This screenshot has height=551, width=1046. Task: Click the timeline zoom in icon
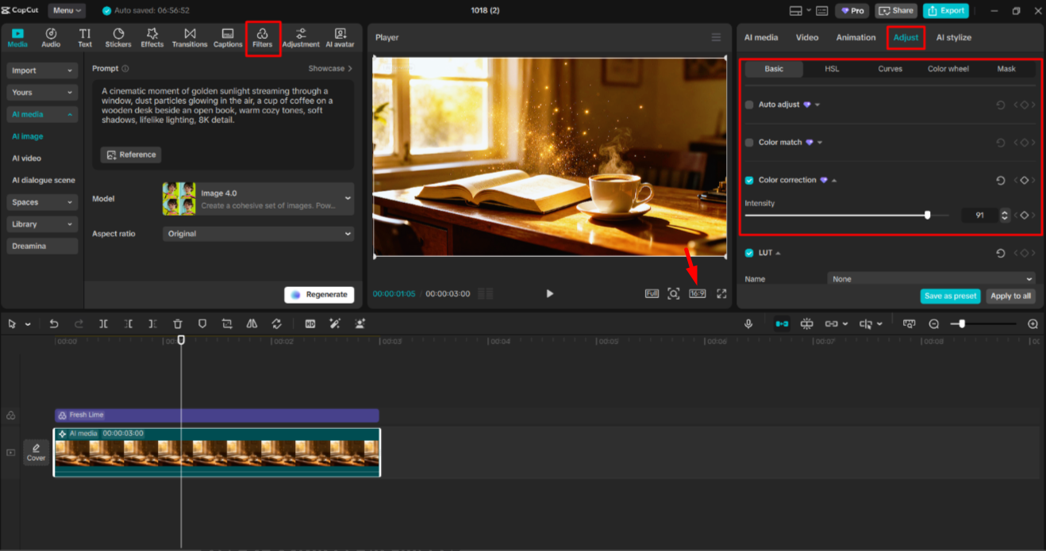(1033, 323)
